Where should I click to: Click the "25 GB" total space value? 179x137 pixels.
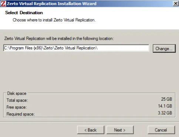coord(166,99)
